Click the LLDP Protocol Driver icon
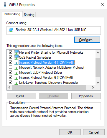The width and height of the screenshot is (107, 138). [x=16, y=73]
